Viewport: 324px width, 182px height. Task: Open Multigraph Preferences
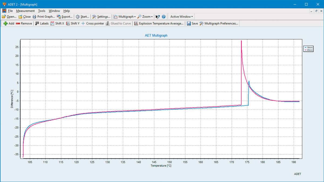(x=219, y=23)
